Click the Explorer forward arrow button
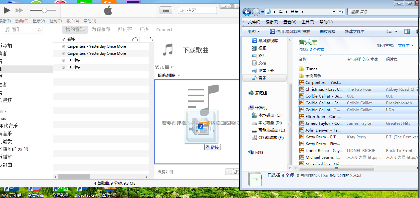 256,12
